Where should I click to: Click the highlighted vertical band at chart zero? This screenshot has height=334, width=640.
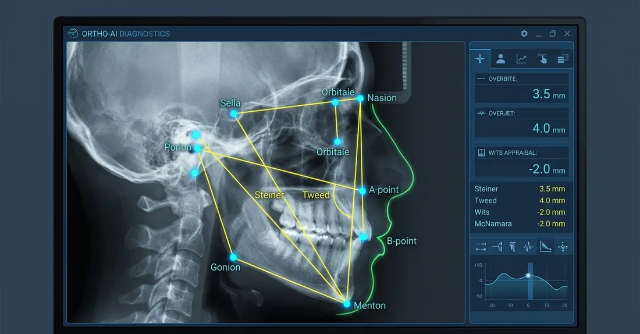[530, 281]
